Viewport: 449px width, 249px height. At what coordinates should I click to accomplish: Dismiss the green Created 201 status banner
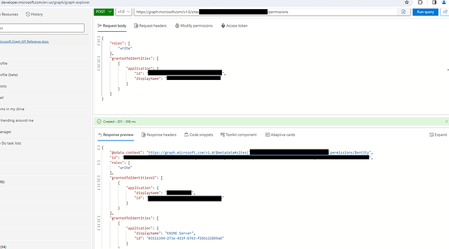446,122
